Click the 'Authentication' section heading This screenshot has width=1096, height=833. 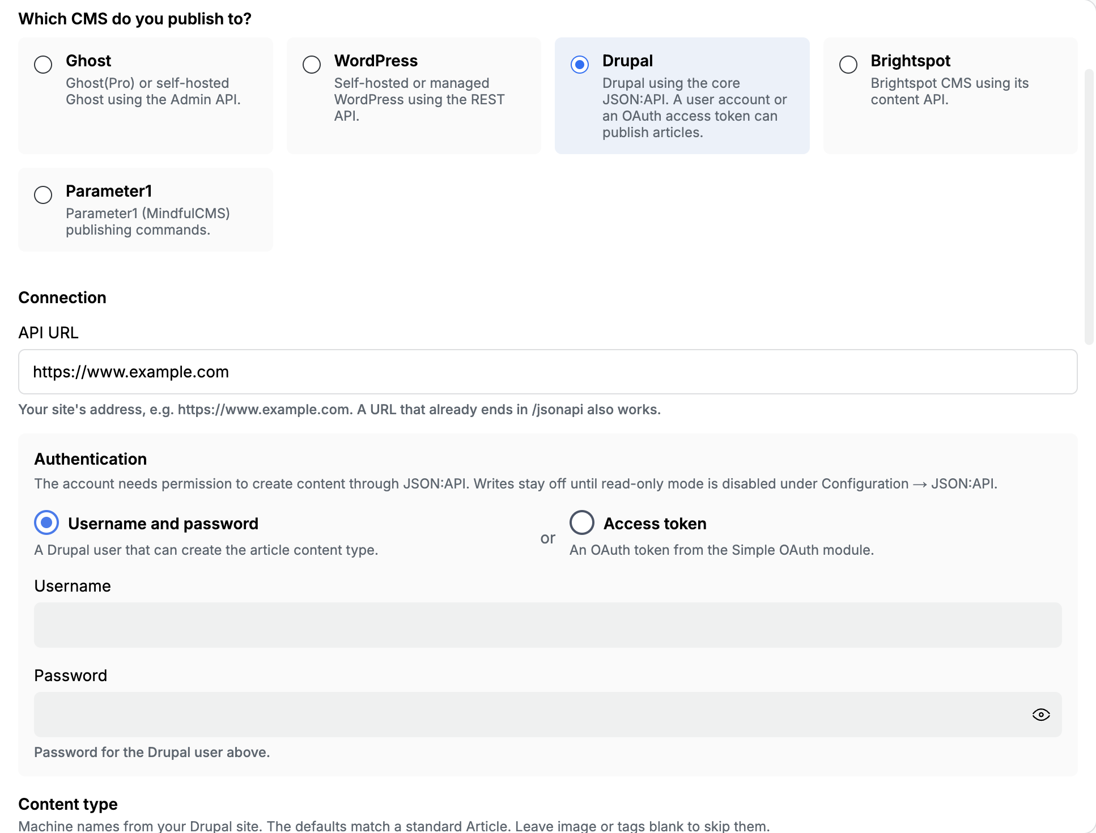pos(91,459)
